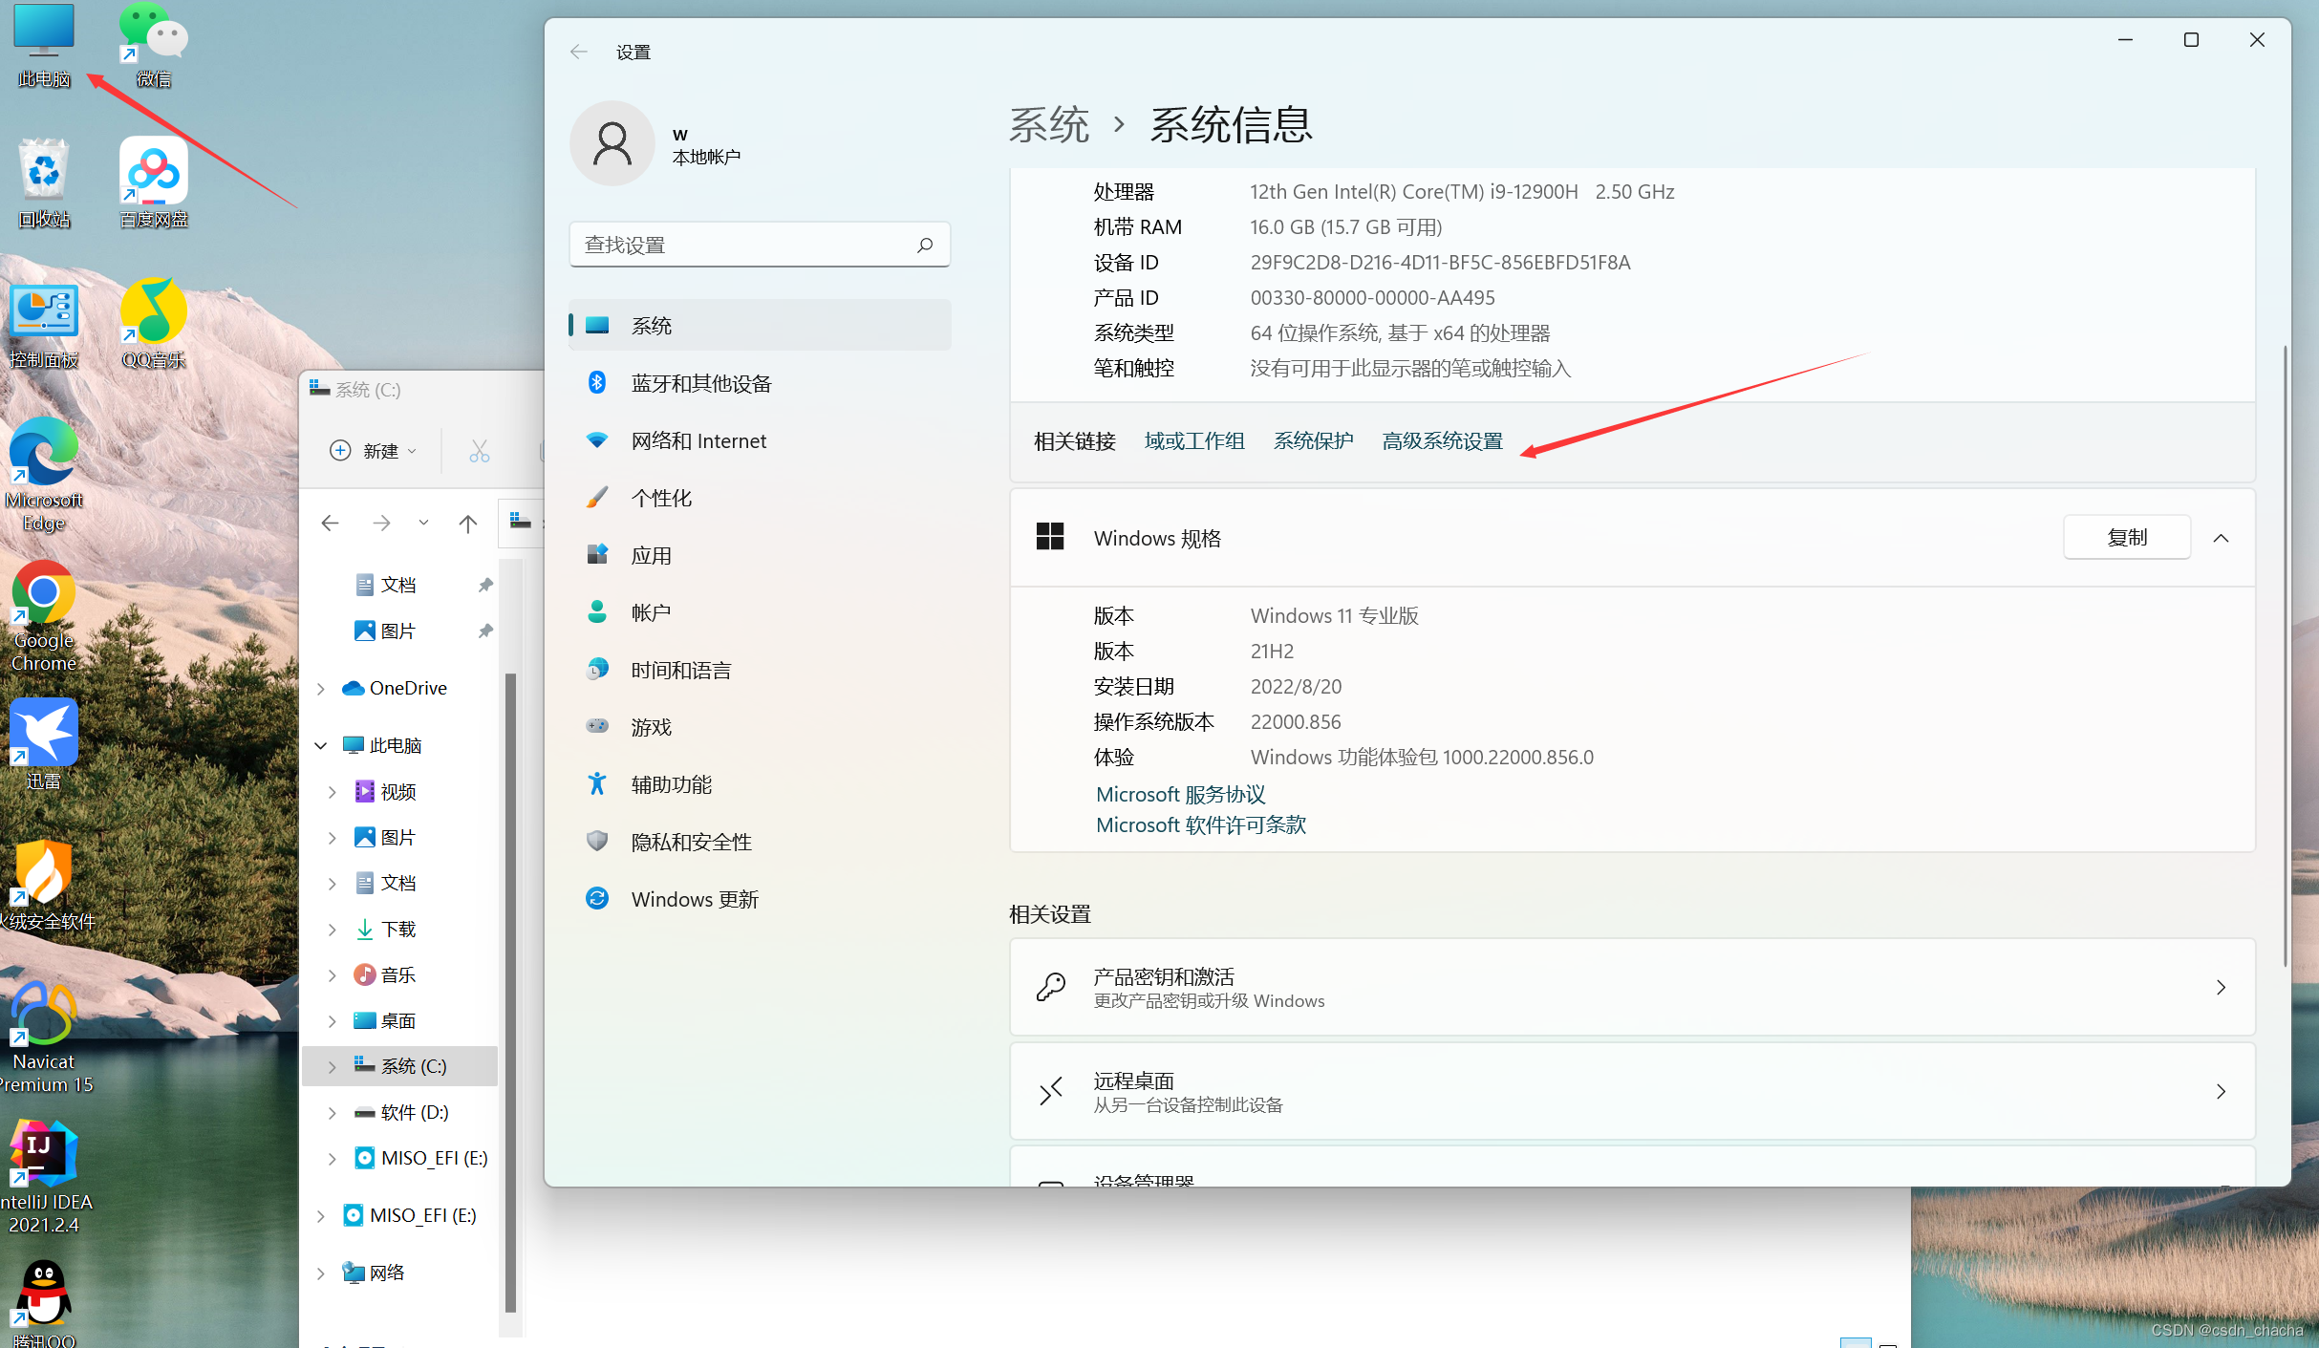Collapse the 此电脑 tree node

point(321,745)
